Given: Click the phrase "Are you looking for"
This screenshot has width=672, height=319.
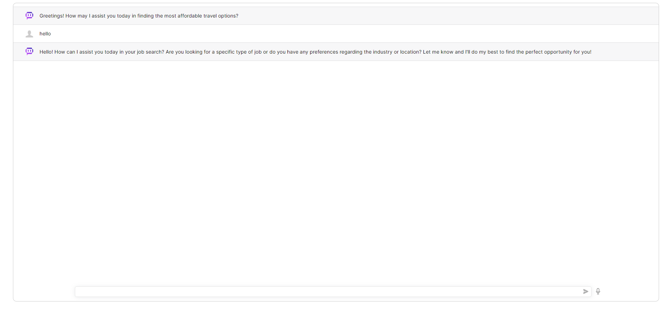Looking at the screenshot, I should pyautogui.click(x=188, y=52).
